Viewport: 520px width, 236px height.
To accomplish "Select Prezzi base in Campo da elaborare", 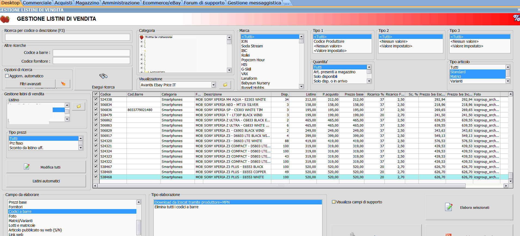I will tap(18, 202).
